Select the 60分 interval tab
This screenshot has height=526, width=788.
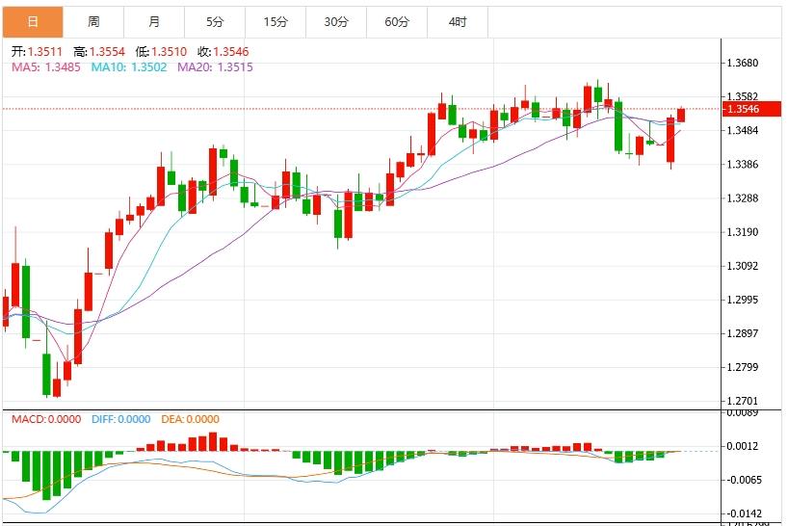(x=397, y=21)
